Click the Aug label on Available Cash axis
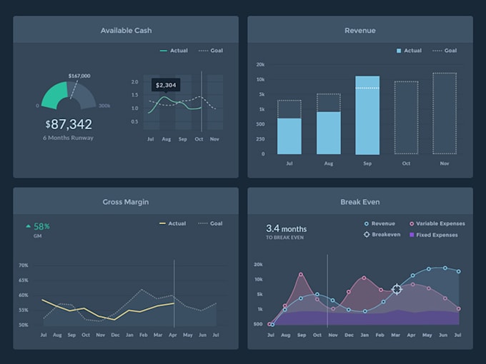 (x=166, y=139)
